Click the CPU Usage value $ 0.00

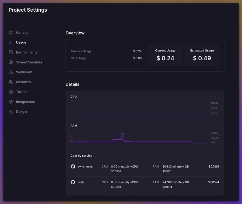tap(137, 58)
